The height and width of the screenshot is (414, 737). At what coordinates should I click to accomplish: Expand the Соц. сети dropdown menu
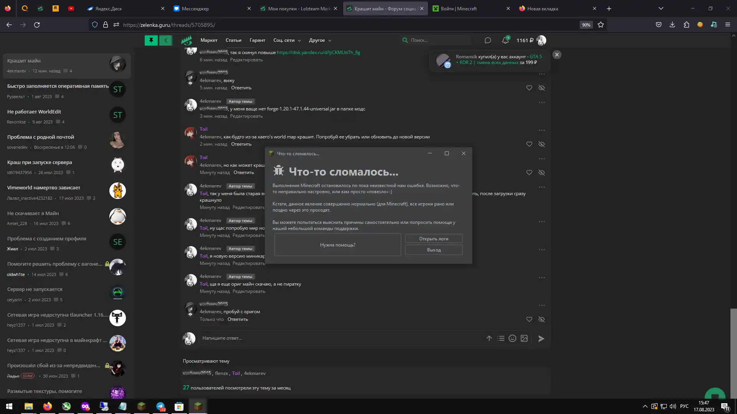pos(287,40)
